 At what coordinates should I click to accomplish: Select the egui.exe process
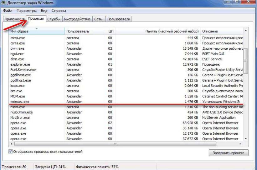[126, 54]
